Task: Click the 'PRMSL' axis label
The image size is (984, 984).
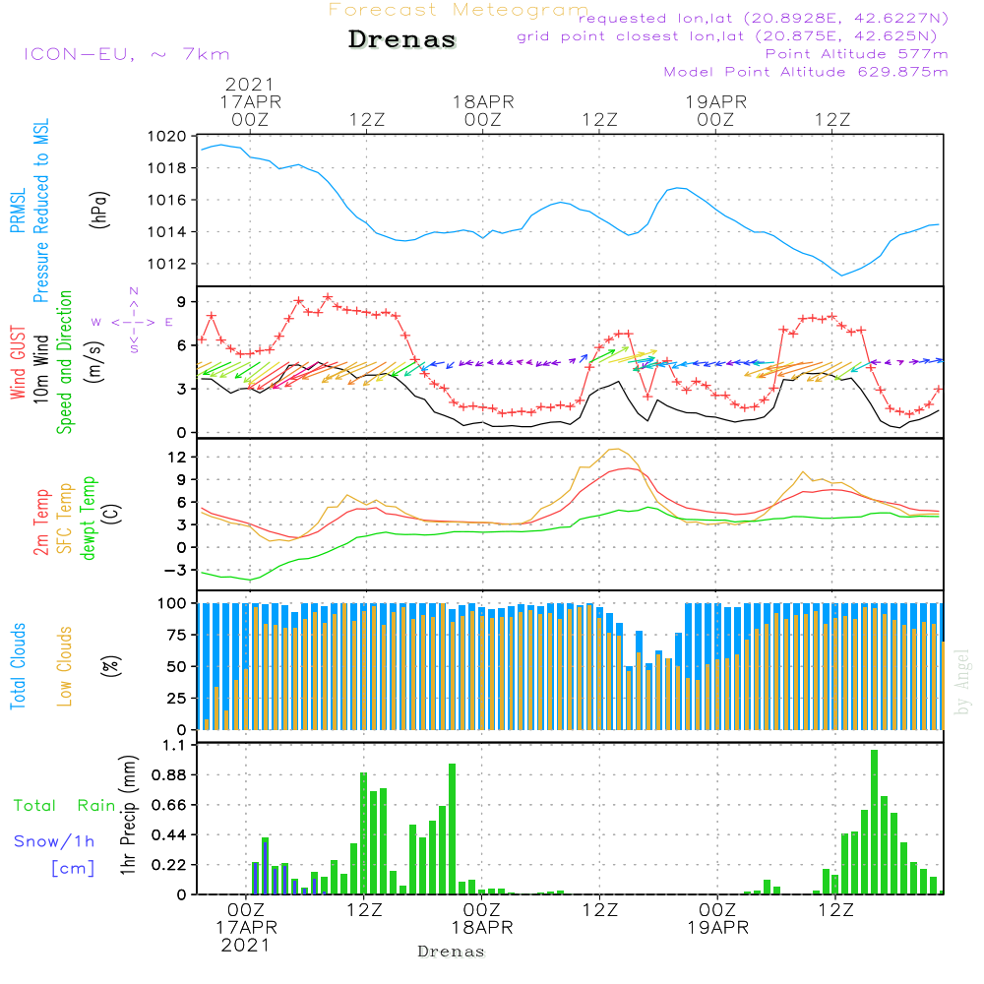Action: point(18,211)
